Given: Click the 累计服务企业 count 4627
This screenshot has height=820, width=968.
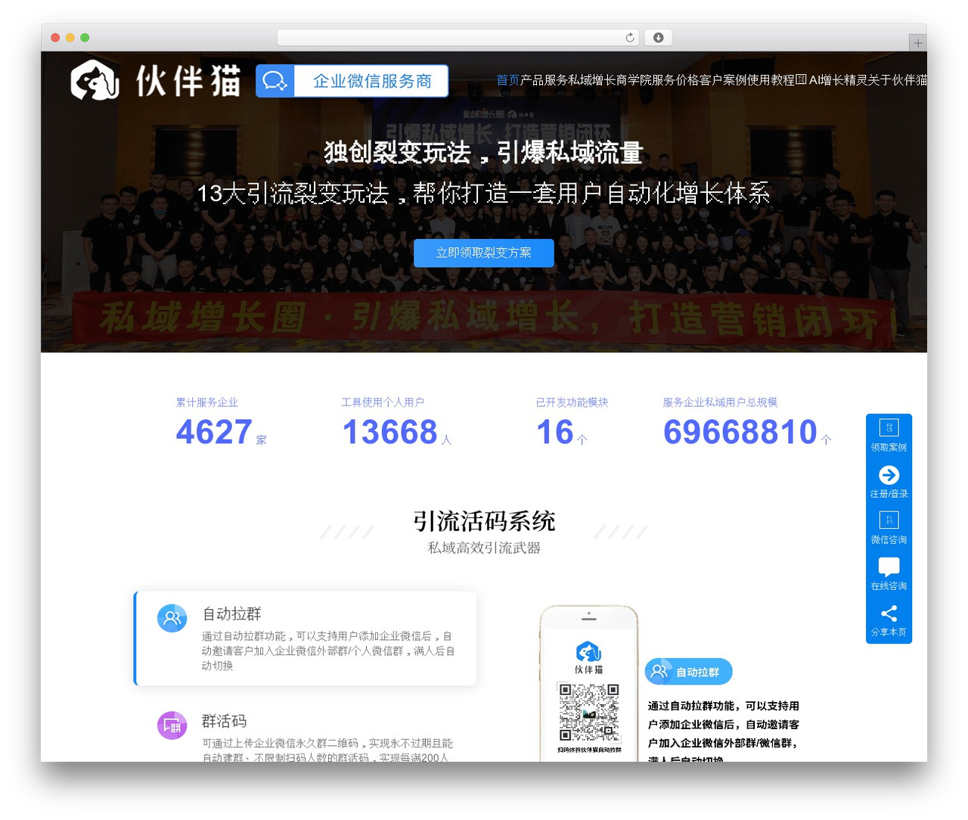Looking at the screenshot, I should [x=214, y=432].
